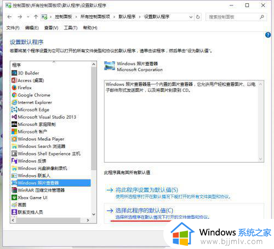The image size is (274, 249).
Task: Click the description box scroll-down arrow
Action: [x=261, y=159]
